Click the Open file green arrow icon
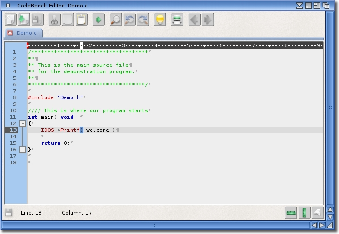The width and height of the screenshot is (339, 234). pyautogui.click(x=24, y=19)
